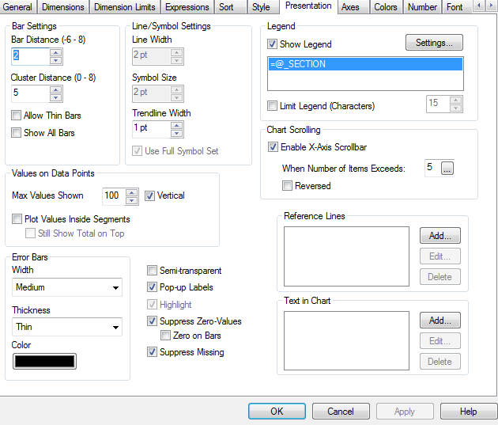Pick the Error Bars color swatch

coord(44,361)
